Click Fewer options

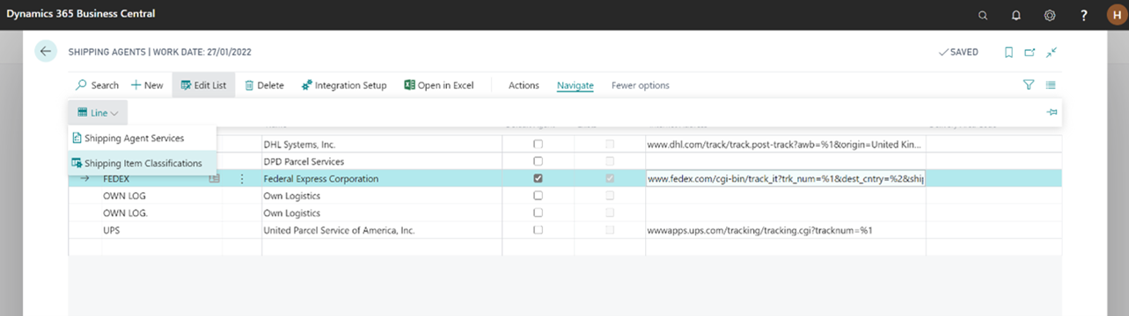pyautogui.click(x=641, y=85)
